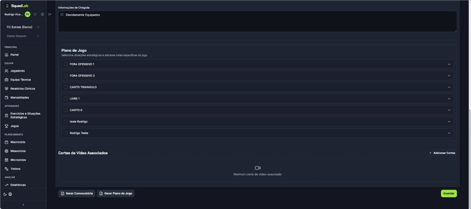This screenshot has height=209, width=471.
Task: Click the Adicionar Cortes button
Action: 442,153
